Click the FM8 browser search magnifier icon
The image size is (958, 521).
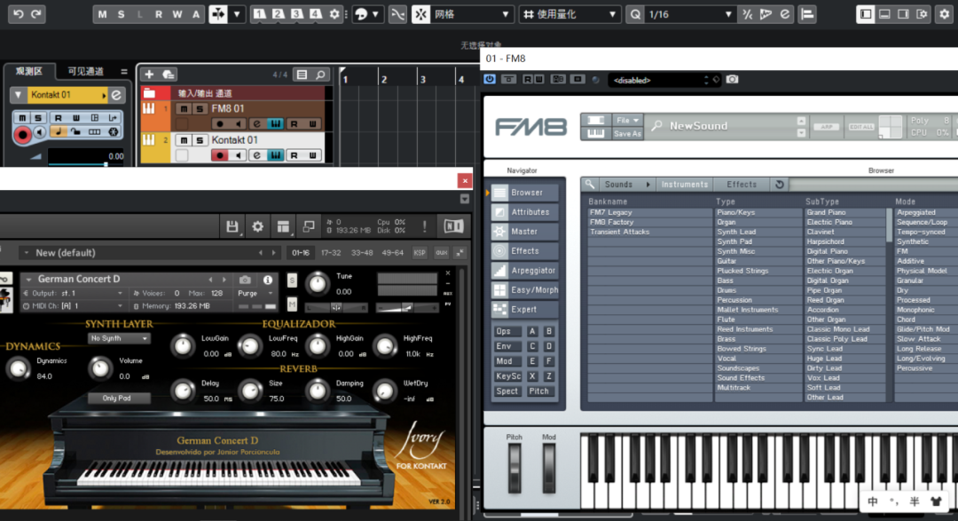(590, 184)
